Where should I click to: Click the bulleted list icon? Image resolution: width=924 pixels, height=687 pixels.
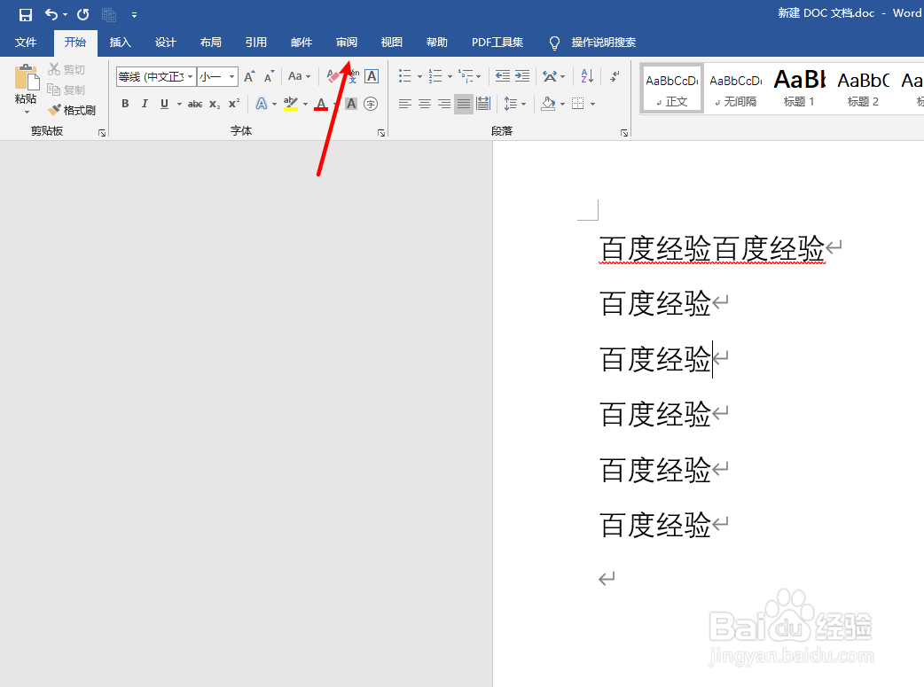click(405, 76)
